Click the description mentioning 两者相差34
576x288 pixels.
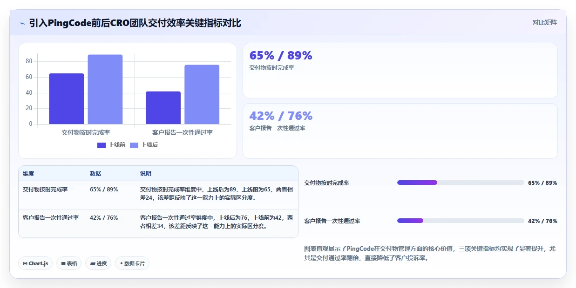[x=217, y=222]
